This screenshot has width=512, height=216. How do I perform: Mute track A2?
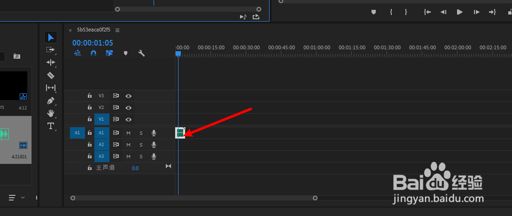(128, 145)
